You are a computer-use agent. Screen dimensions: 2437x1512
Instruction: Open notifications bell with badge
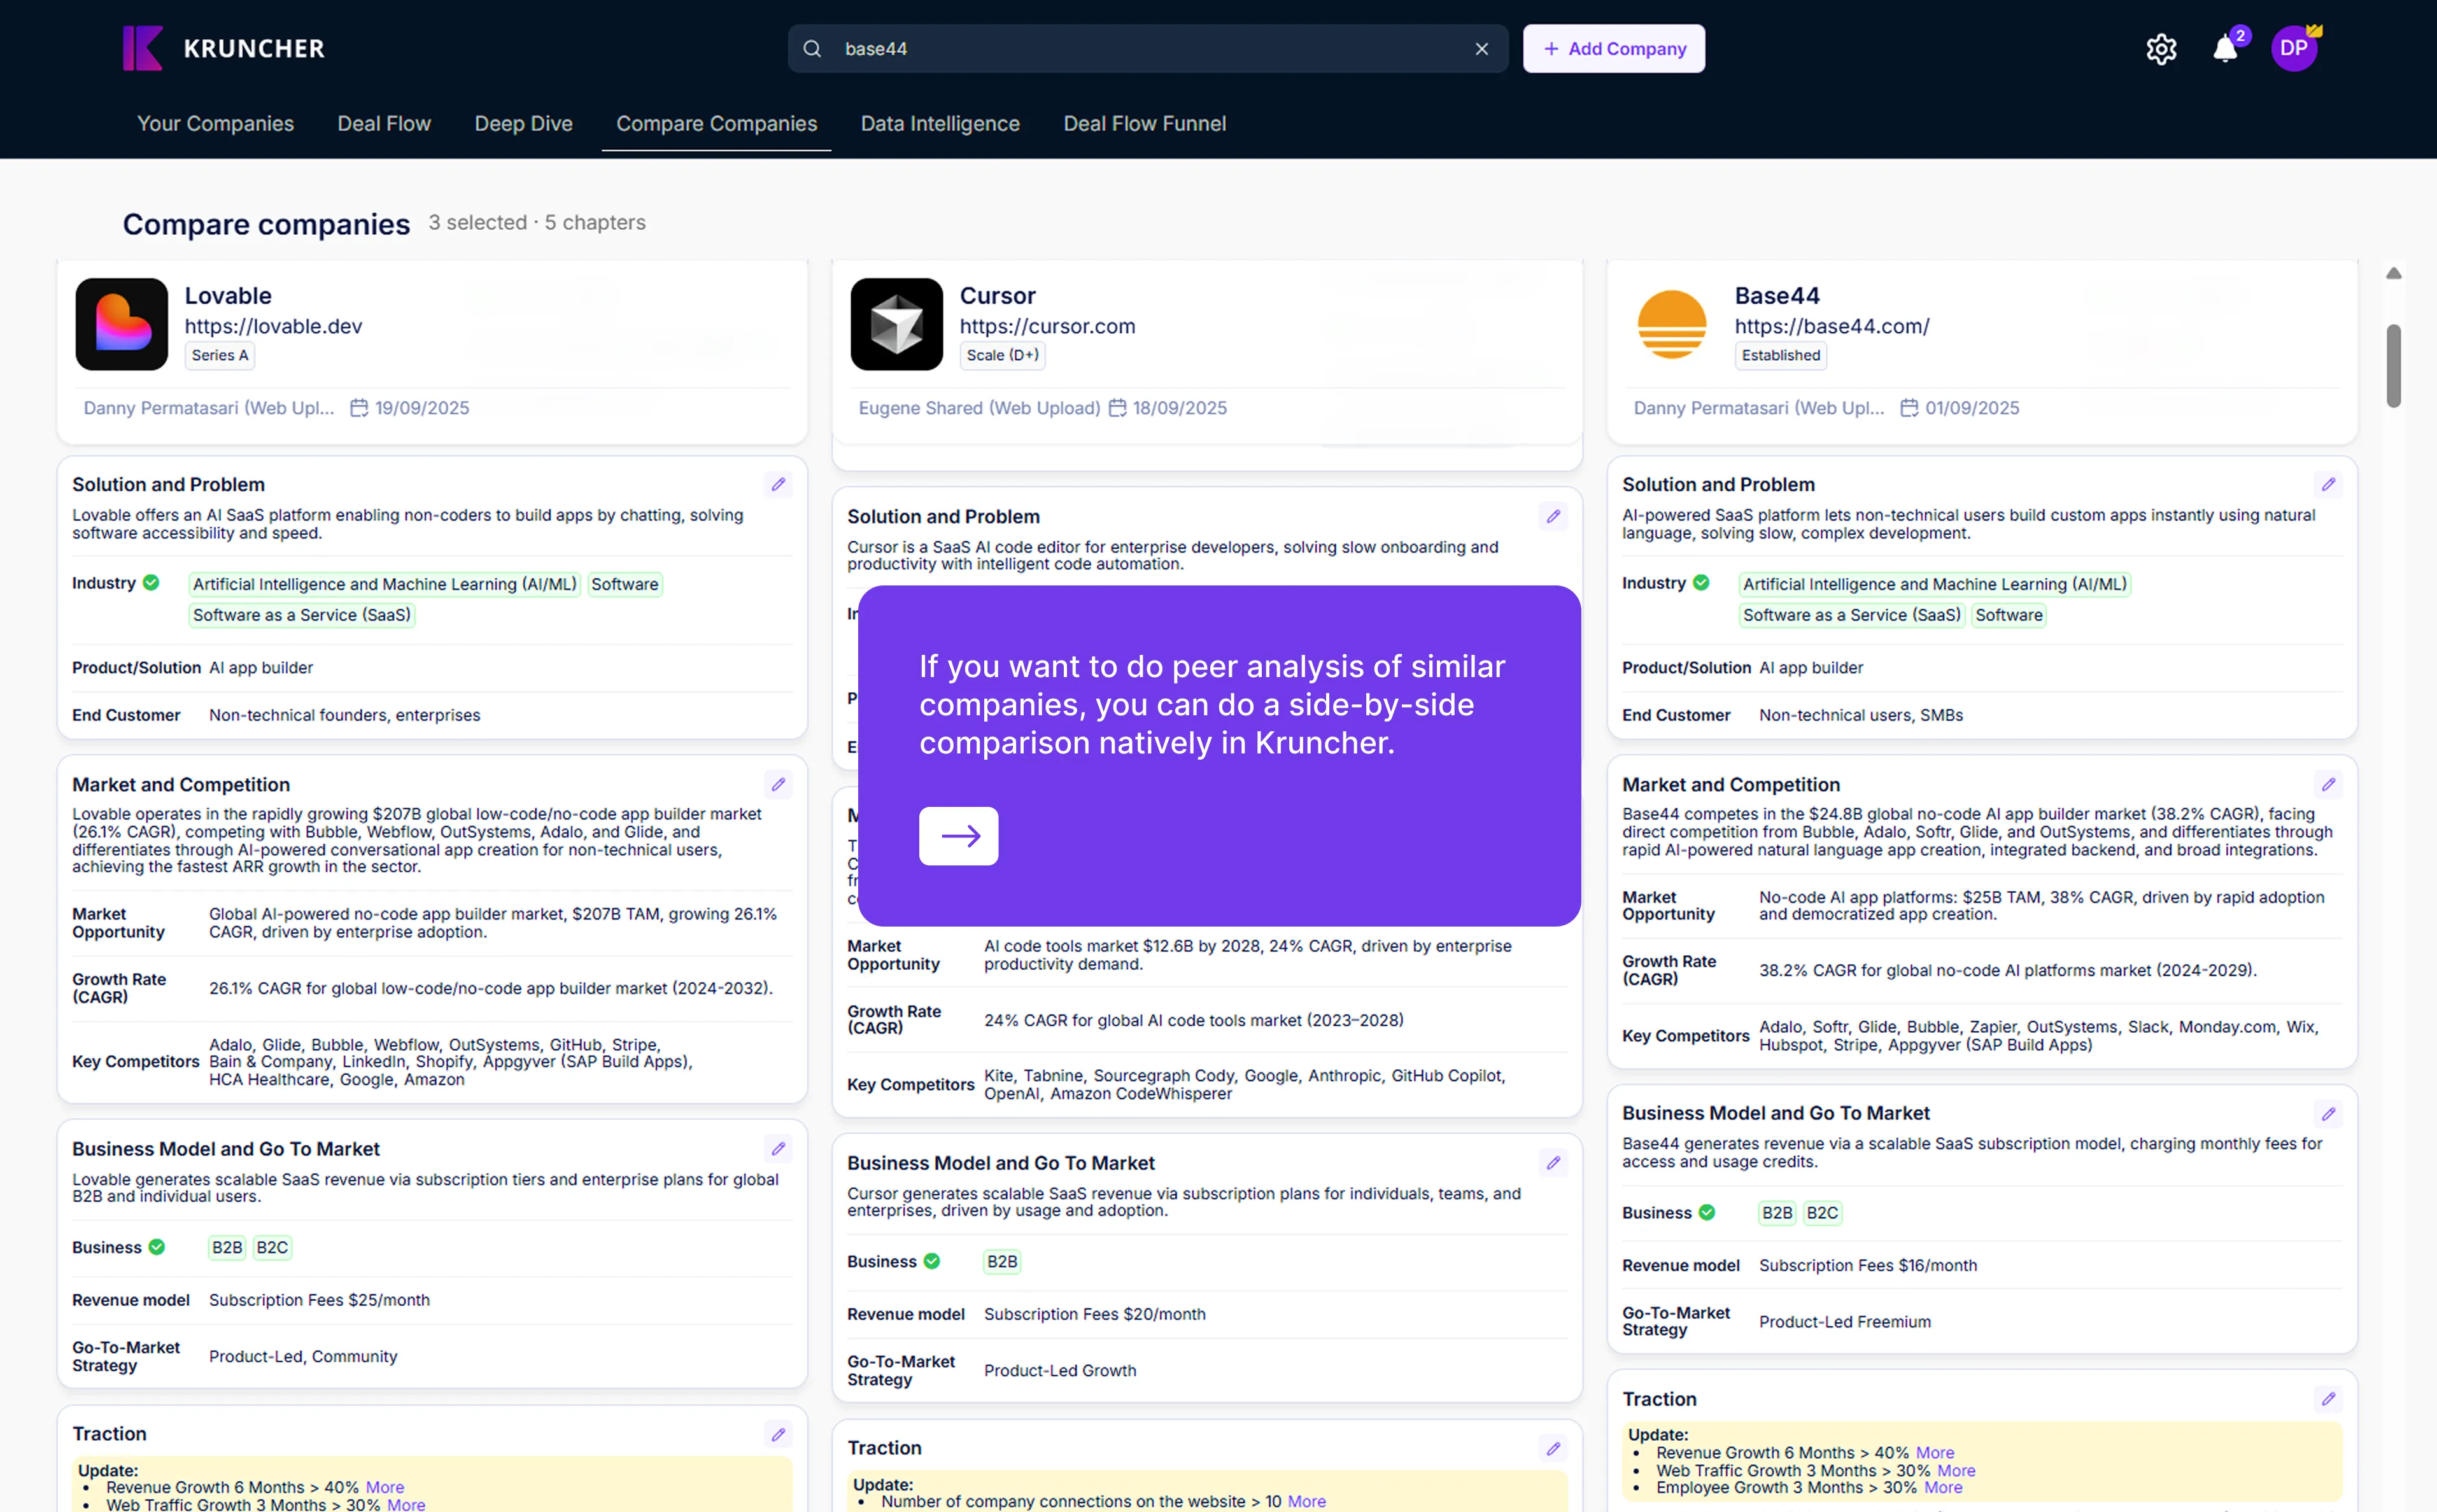tap(2225, 49)
